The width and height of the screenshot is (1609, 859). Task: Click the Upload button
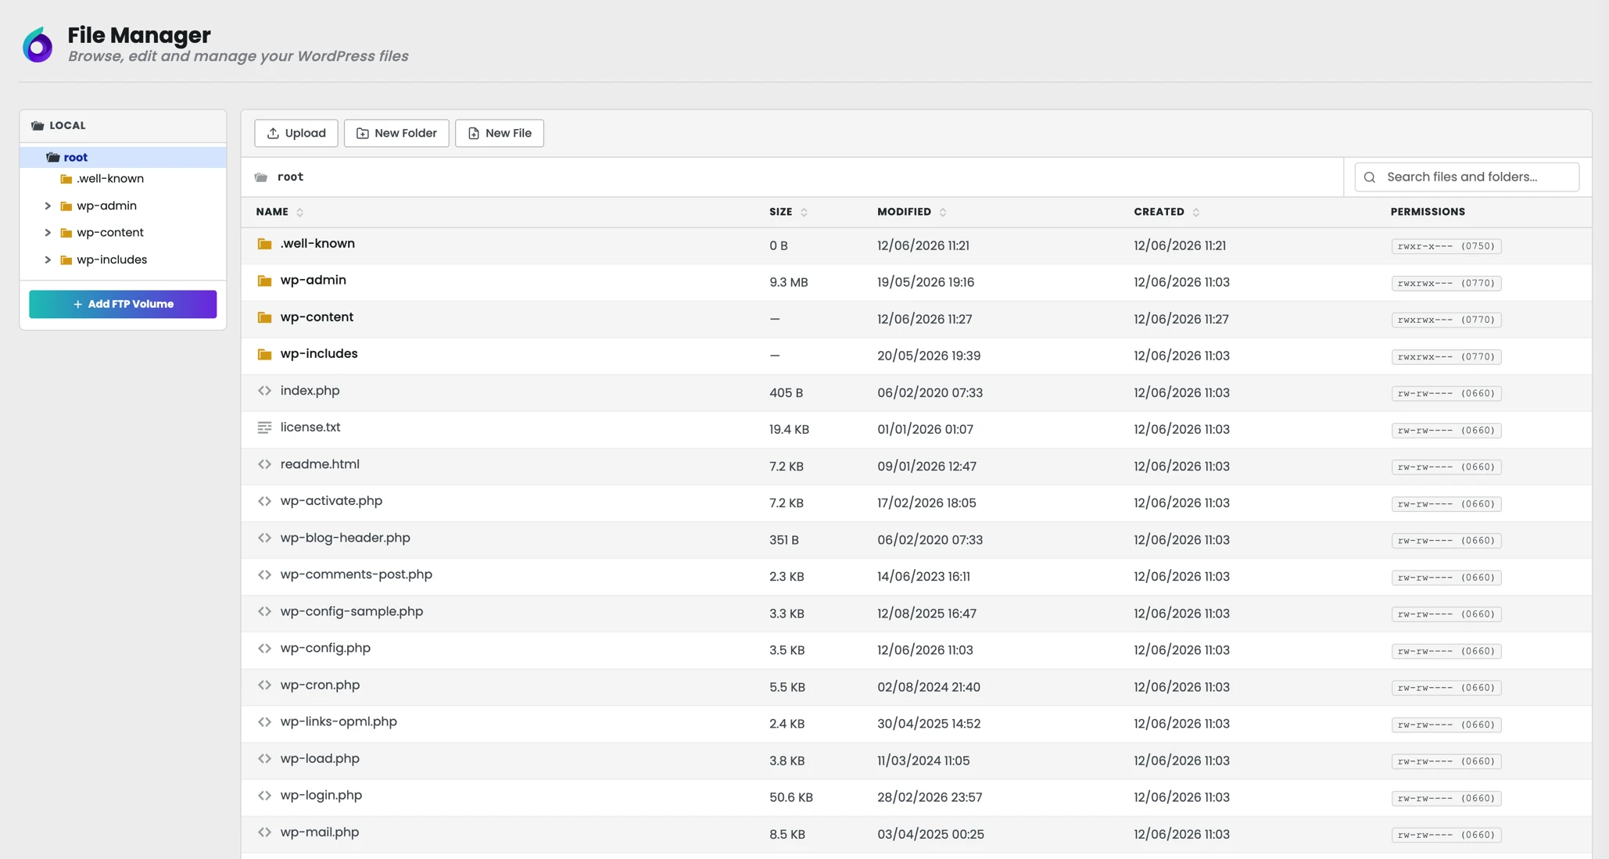(x=296, y=133)
